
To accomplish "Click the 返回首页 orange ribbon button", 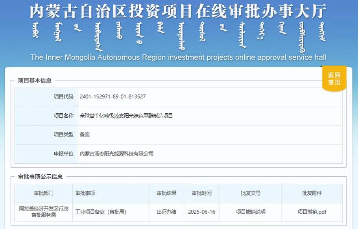I will click(x=334, y=79).
